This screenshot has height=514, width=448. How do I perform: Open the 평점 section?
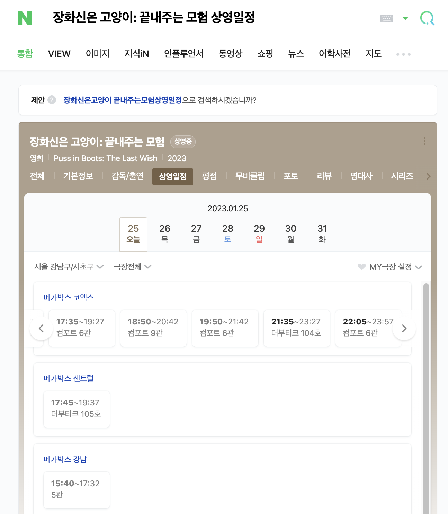pos(209,176)
